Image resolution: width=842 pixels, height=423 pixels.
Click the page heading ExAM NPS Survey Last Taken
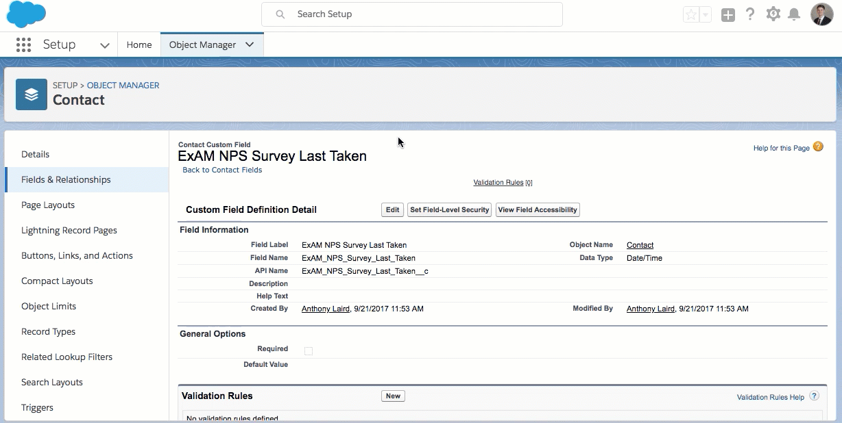pos(272,156)
